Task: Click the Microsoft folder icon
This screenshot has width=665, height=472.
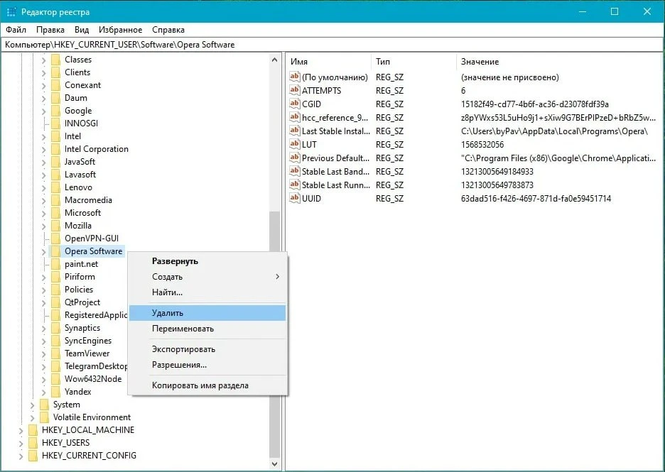Action: click(x=55, y=213)
